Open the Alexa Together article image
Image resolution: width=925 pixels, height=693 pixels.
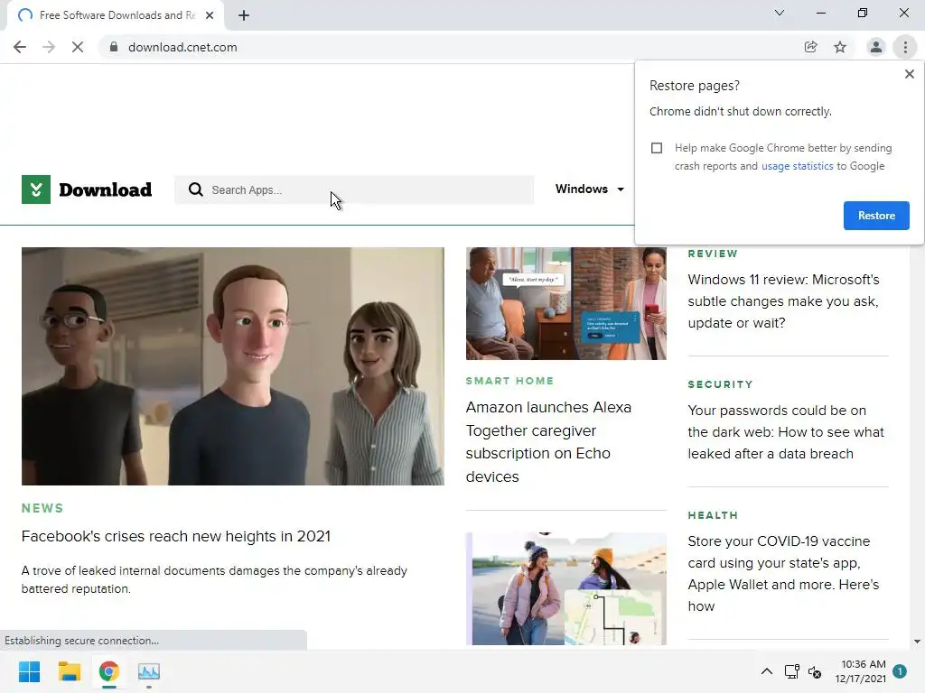(x=565, y=303)
